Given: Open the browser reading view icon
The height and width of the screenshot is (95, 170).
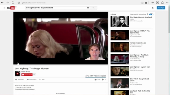Looking at the screenshot, I should (142, 3).
